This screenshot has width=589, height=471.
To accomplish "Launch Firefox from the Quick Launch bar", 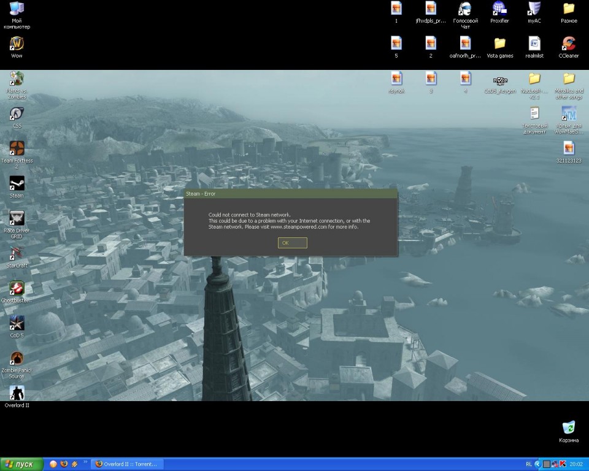I will [x=64, y=464].
